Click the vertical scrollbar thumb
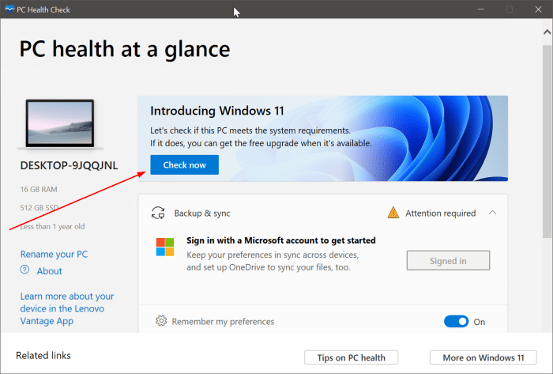This screenshot has width=553, height=374. click(547, 141)
